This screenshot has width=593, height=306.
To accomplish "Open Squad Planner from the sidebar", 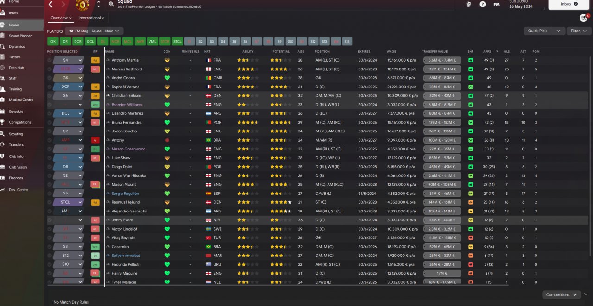I will (x=22, y=36).
